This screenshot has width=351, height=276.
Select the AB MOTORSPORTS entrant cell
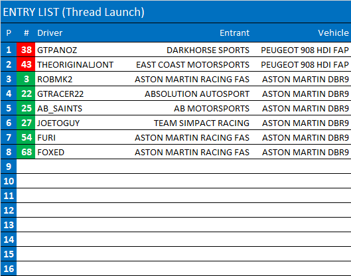coord(212,108)
